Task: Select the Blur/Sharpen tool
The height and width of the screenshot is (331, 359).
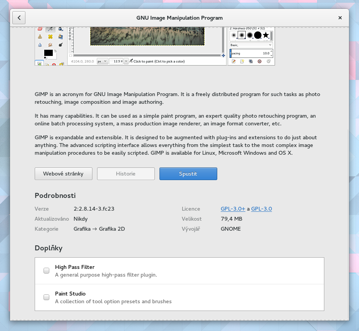Action: pyautogui.click(x=40, y=45)
